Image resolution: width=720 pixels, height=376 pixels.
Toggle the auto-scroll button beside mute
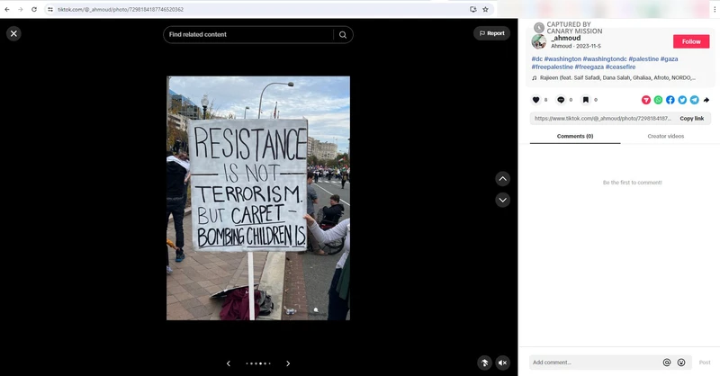[x=484, y=363]
